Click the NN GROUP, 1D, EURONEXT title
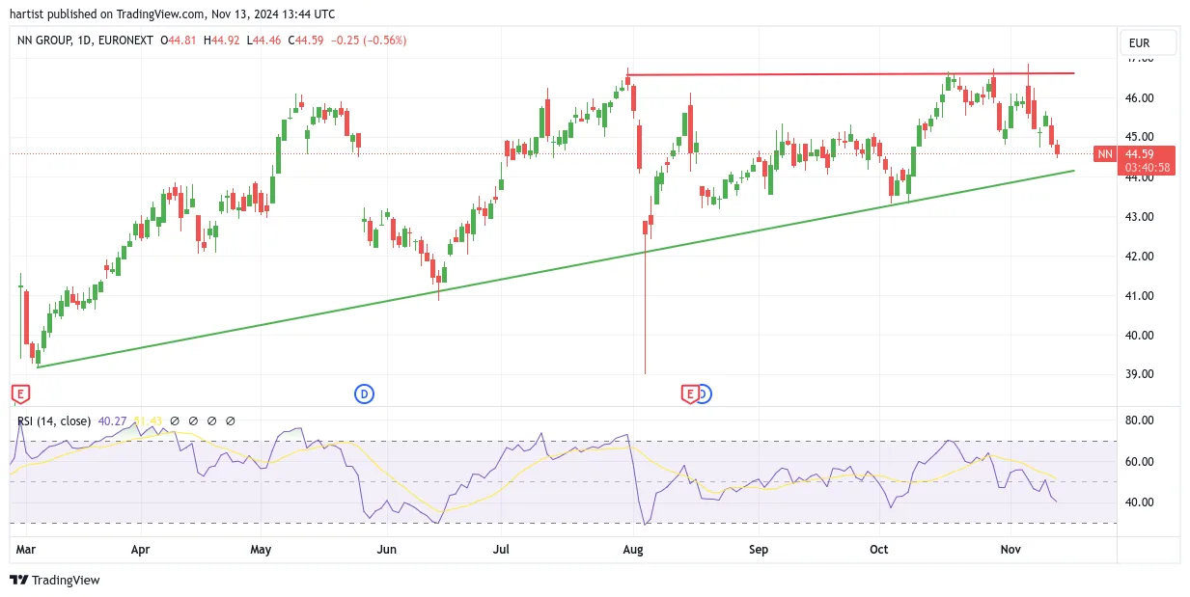The height and width of the screenshot is (597, 1190). point(86,41)
